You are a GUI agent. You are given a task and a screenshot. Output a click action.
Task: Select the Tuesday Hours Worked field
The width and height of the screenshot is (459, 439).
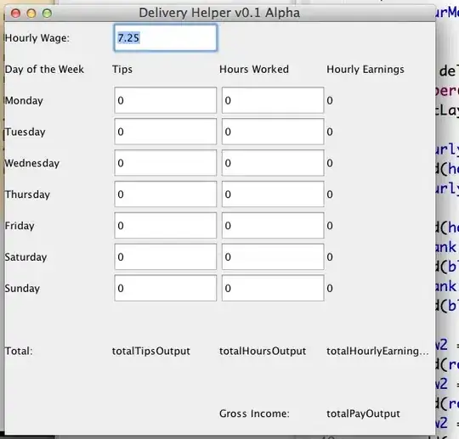coord(273,132)
